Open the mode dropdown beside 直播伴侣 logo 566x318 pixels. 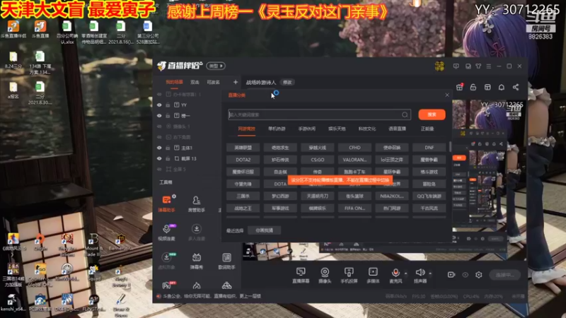click(216, 66)
